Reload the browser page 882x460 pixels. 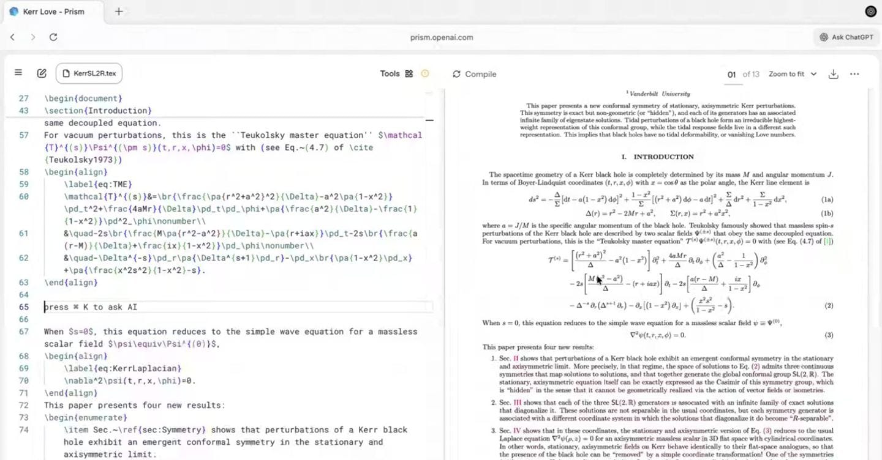coord(53,37)
